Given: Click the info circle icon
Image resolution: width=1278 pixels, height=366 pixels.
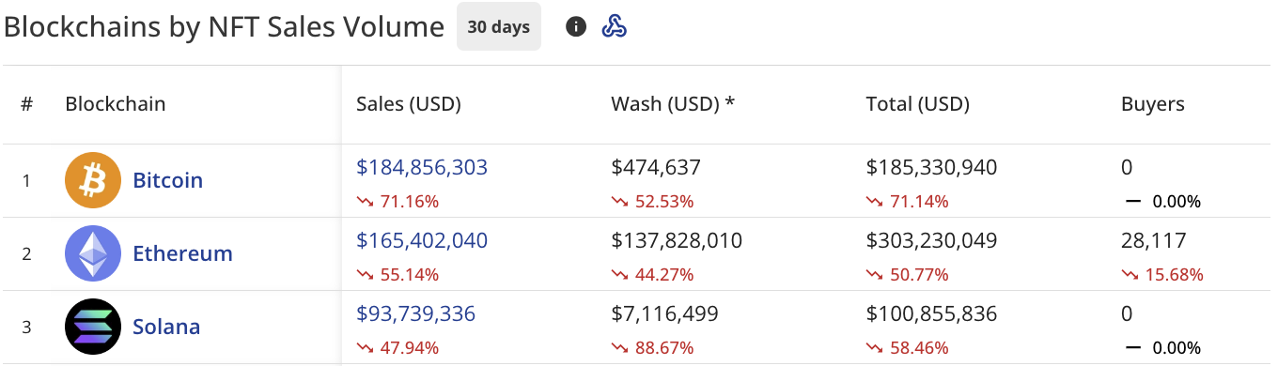Looking at the screenshot, I should (576, 26).
